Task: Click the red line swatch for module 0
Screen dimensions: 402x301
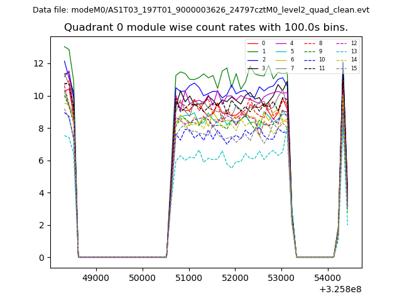Action: pyautogui.click(x=253, y=43)
